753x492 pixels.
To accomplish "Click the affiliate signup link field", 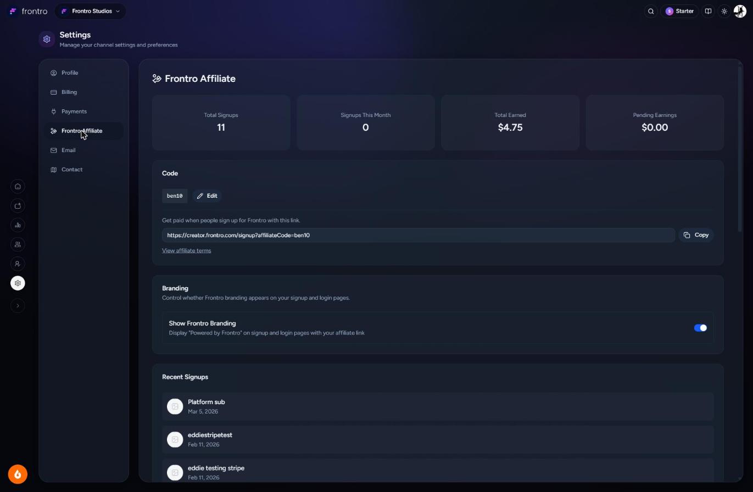I will click(x=419, y=235).
